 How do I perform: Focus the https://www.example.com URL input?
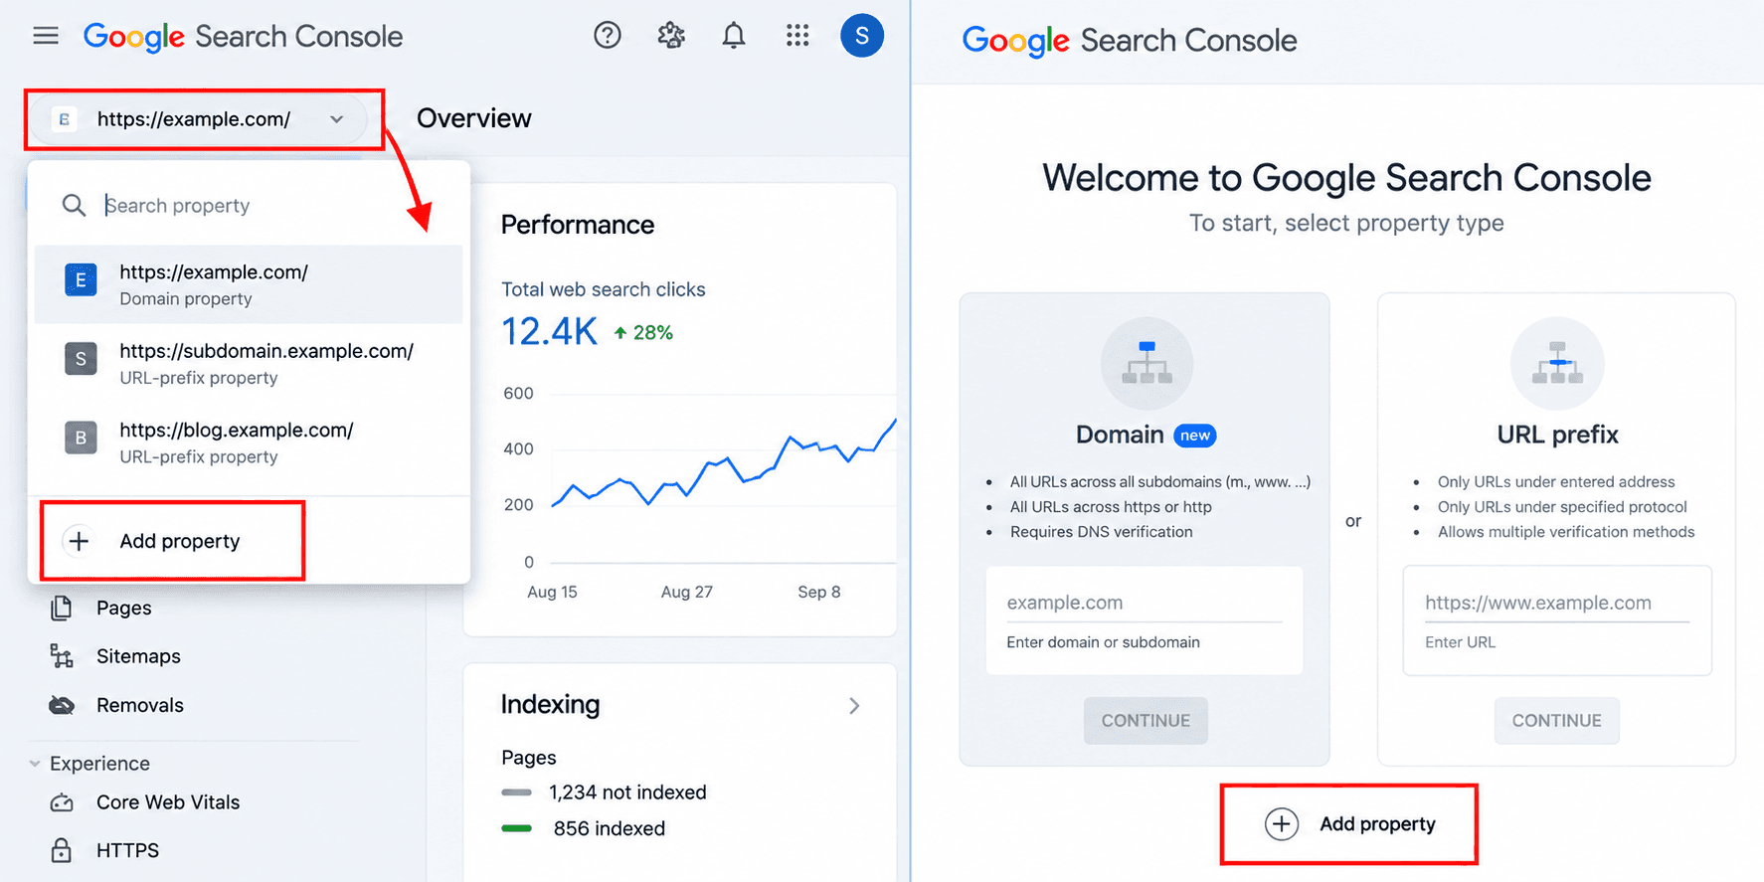click(1557, 604)
